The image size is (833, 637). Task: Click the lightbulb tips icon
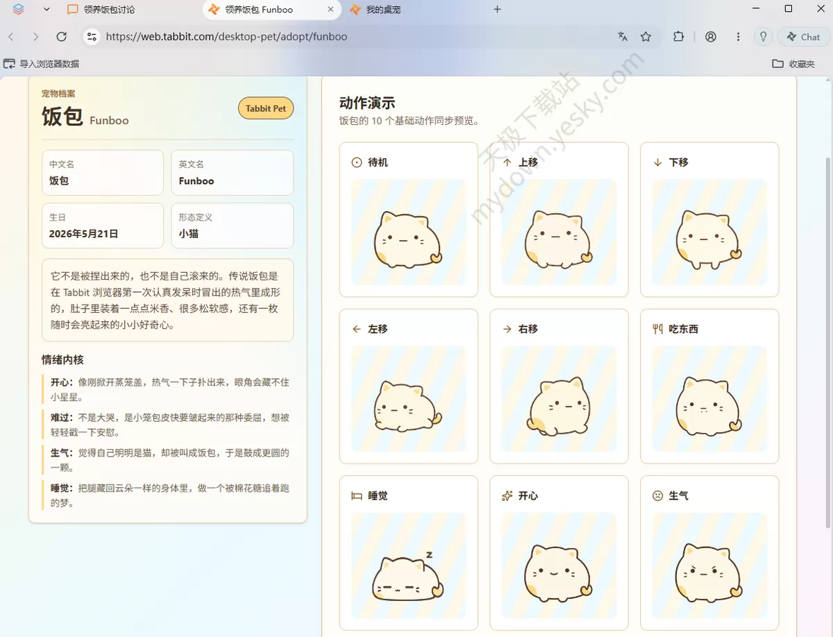764,37
